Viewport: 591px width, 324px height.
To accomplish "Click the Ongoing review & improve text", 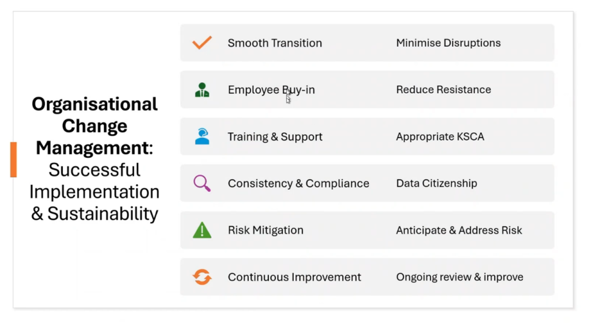I will 459,277.
